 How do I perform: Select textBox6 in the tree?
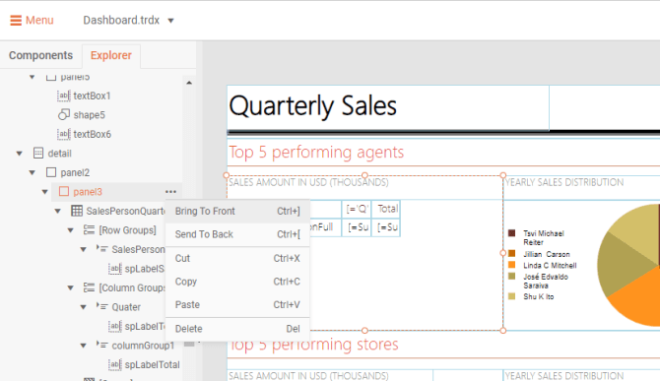pyautogui.click(x=93, y=134)
